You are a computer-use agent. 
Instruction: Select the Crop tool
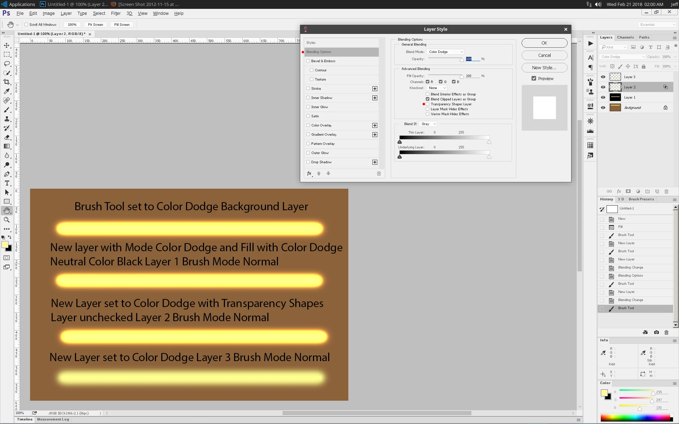pyautogui.click(x=7, y=82)
